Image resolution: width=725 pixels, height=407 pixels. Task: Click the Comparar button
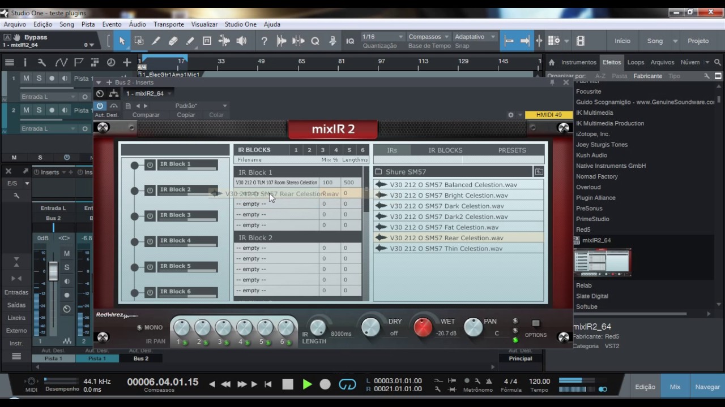[146, 115]
